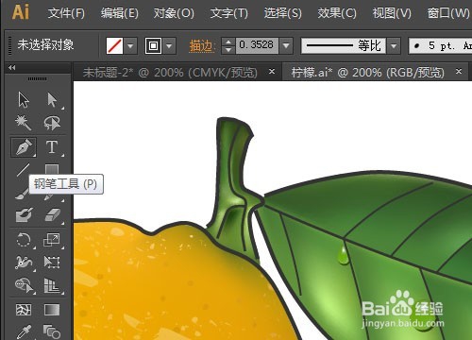The image size is (472, 340).
Task: Open the 5 pt brush definition
Action: [x=441, y=46]
